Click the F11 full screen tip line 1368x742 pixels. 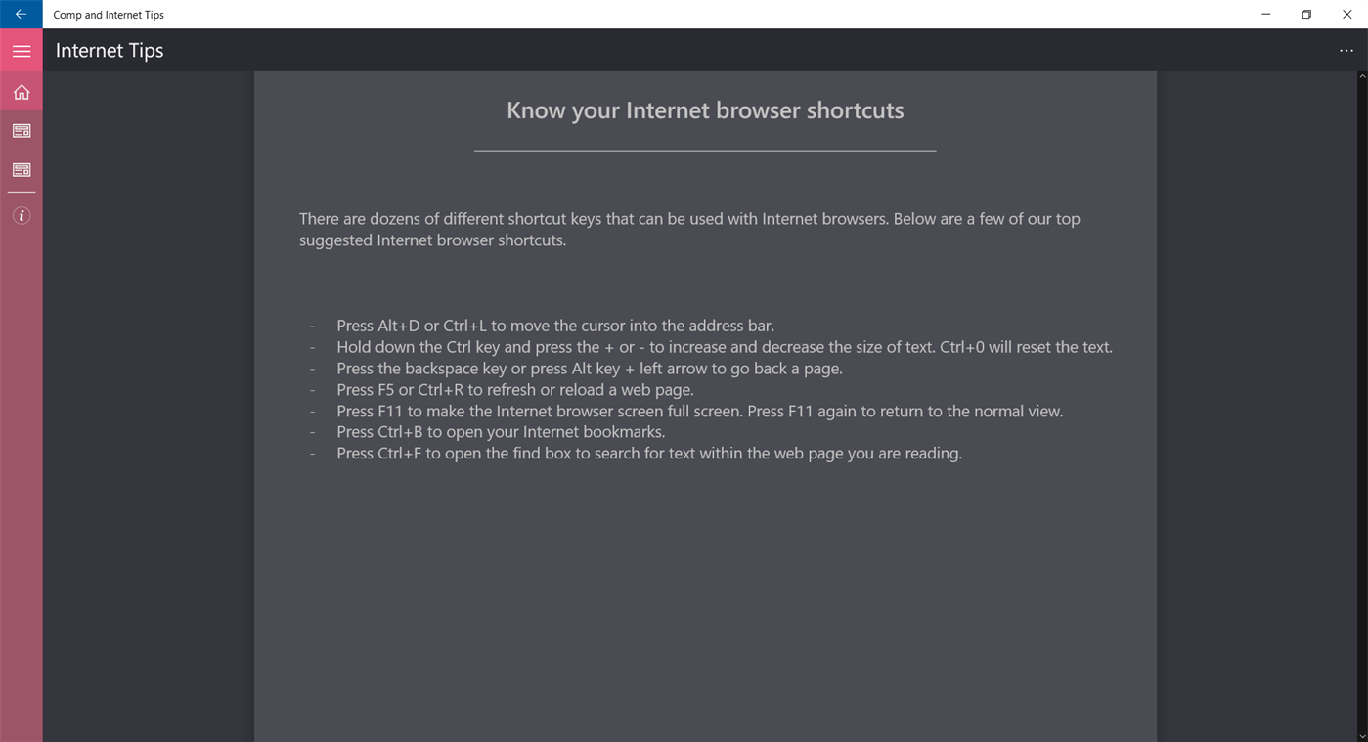click(699, 411)
